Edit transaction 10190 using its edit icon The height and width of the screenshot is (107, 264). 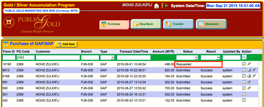click(244, 64)
